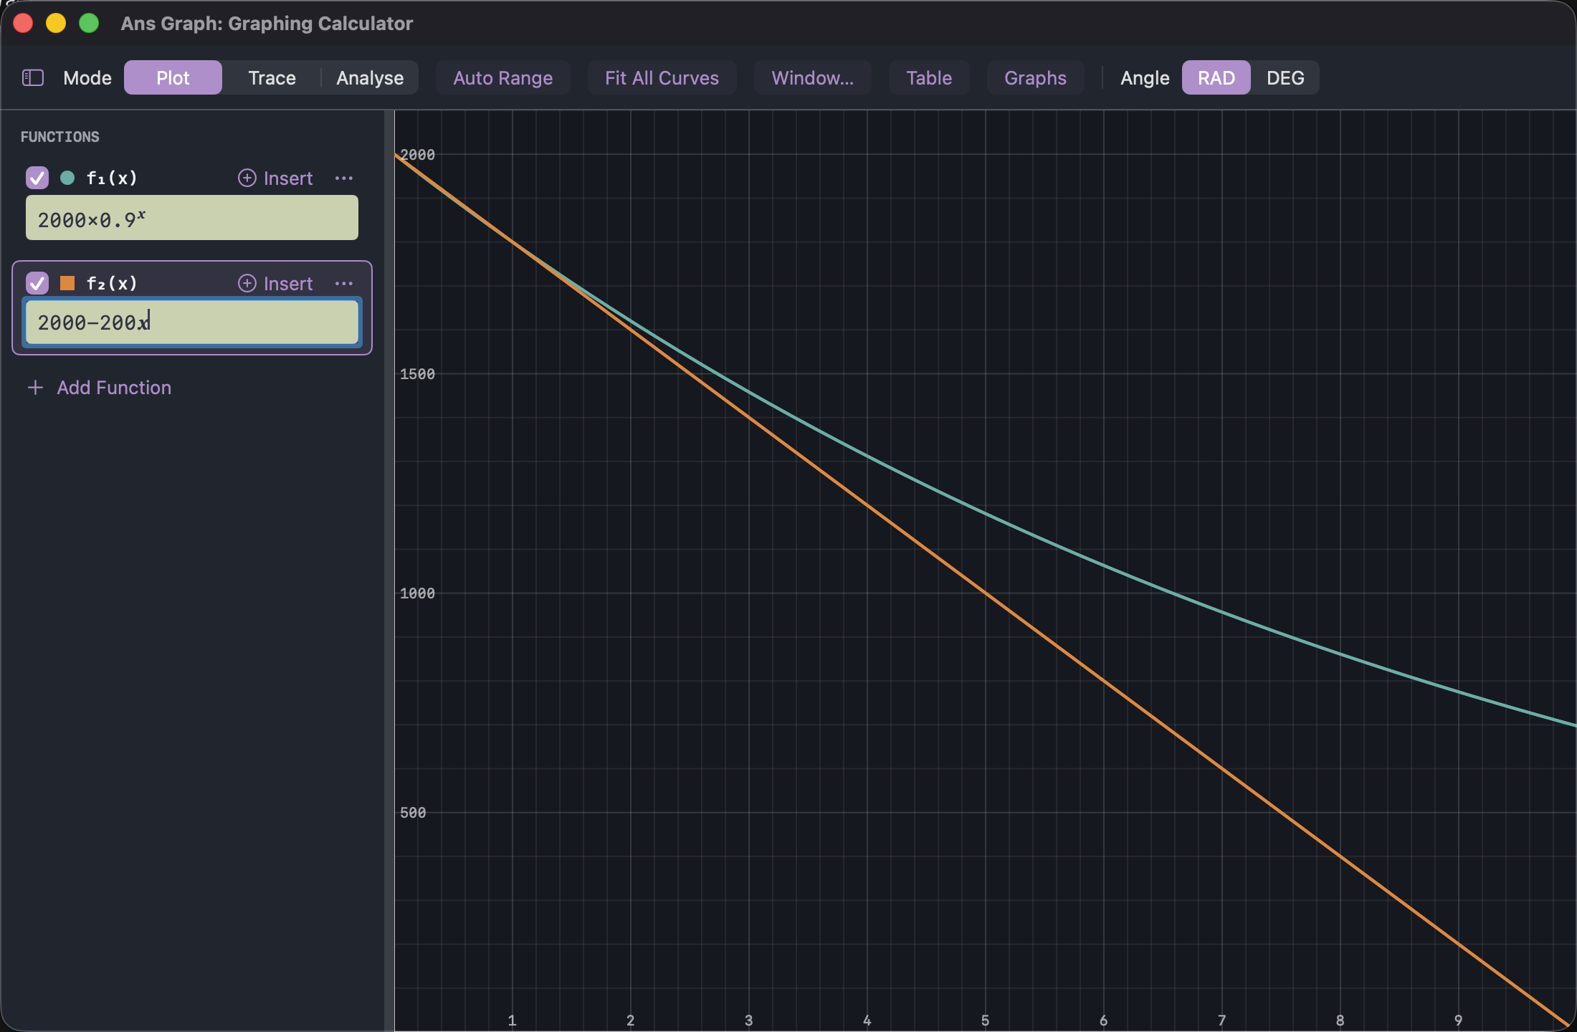
Task: Open the Table view
Action: (x=929, y=77)
